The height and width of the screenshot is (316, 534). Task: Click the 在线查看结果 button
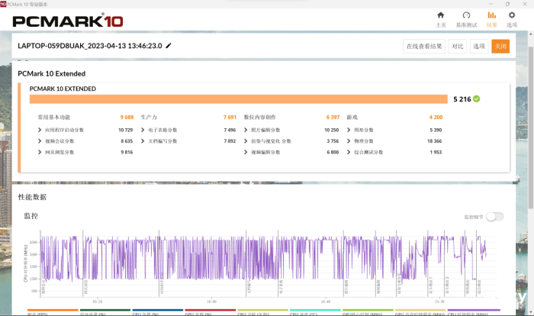424,46
